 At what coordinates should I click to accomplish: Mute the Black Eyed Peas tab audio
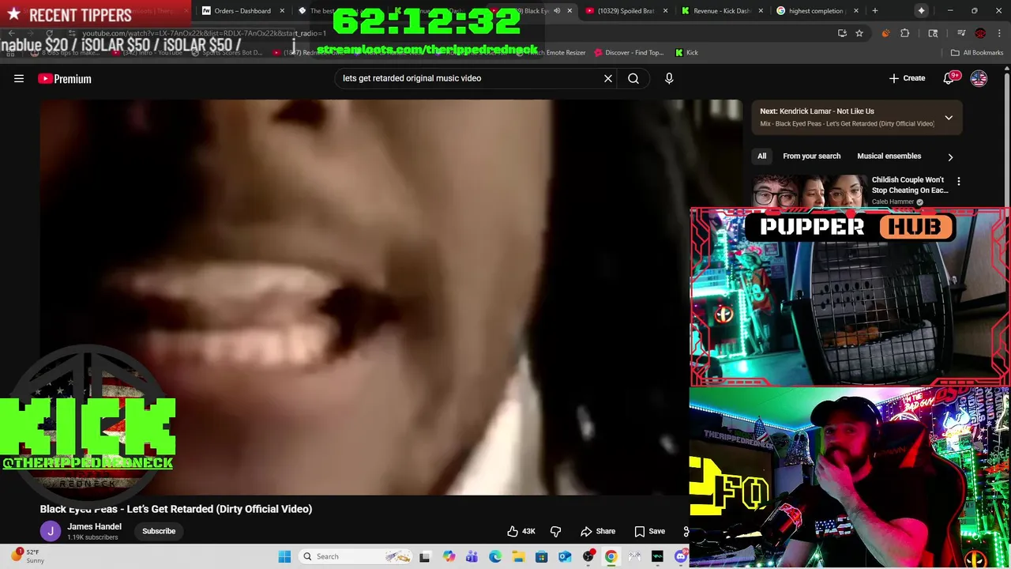point(557,11)
